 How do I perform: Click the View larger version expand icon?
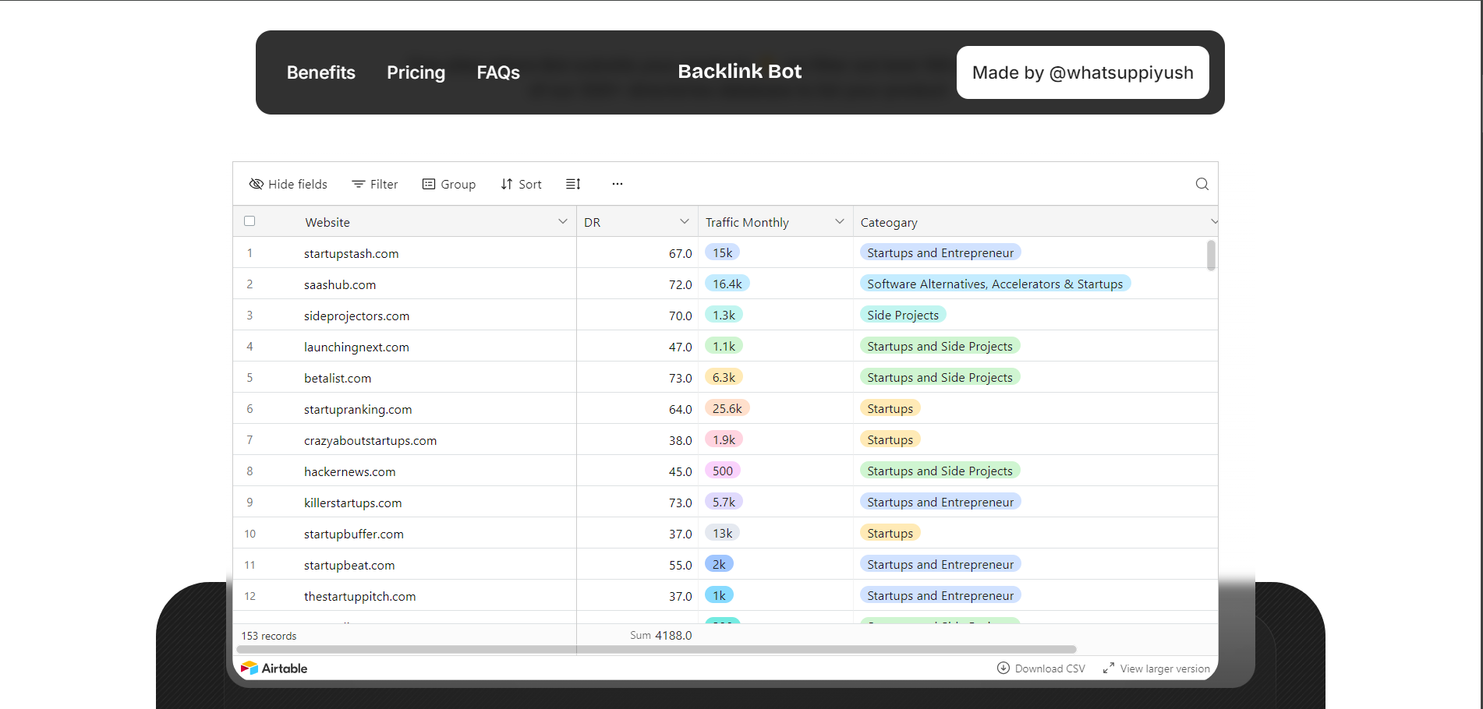coord(1108,668)
